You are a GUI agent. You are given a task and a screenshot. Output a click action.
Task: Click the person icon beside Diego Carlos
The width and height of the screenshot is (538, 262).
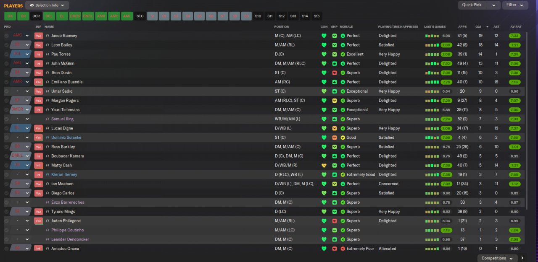click(x=47, y=193)
